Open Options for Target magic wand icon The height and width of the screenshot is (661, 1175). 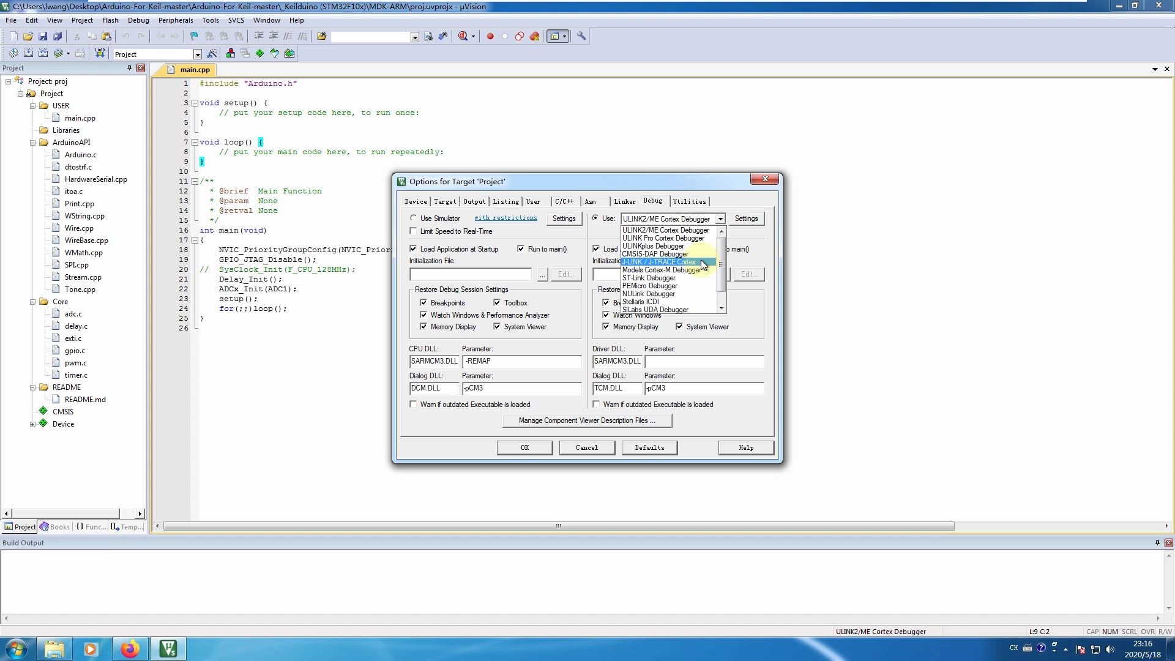click(212, 54)
